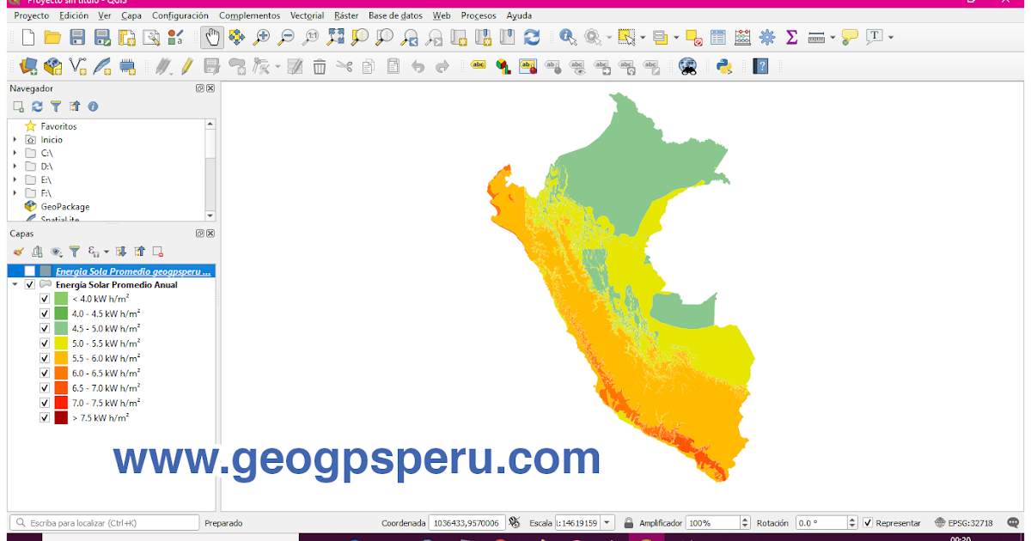Image resolution: width=1031 pixels, height=541 pixels.
Task: Toggle Energia Sola Promedio geogpsperu layer visibility
Action: [29, 271]
